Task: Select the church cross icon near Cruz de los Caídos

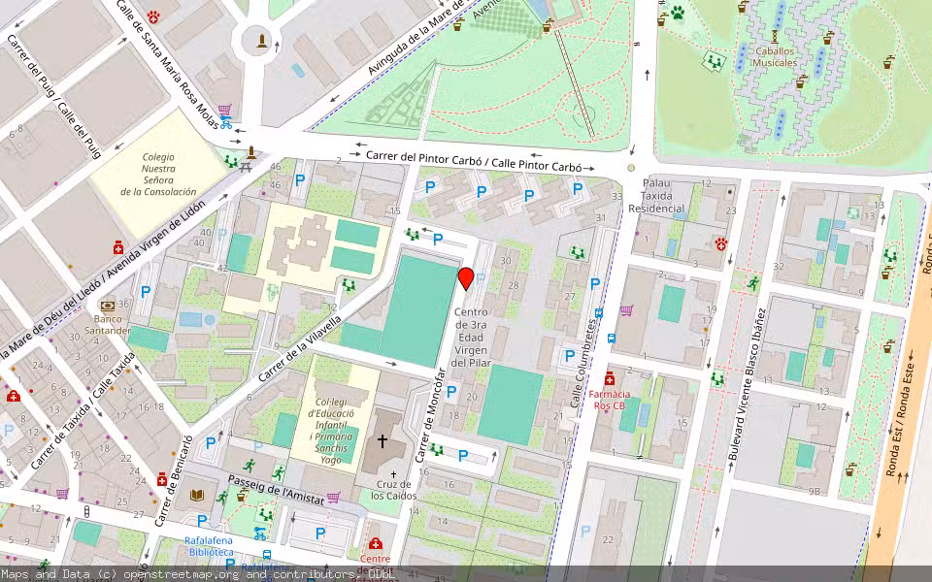Action: (x=383, y=440)
